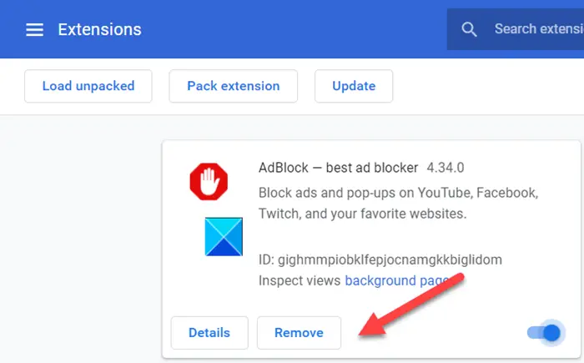
Task: Click the Extensions page title
Action: click(x=99, y=29)
